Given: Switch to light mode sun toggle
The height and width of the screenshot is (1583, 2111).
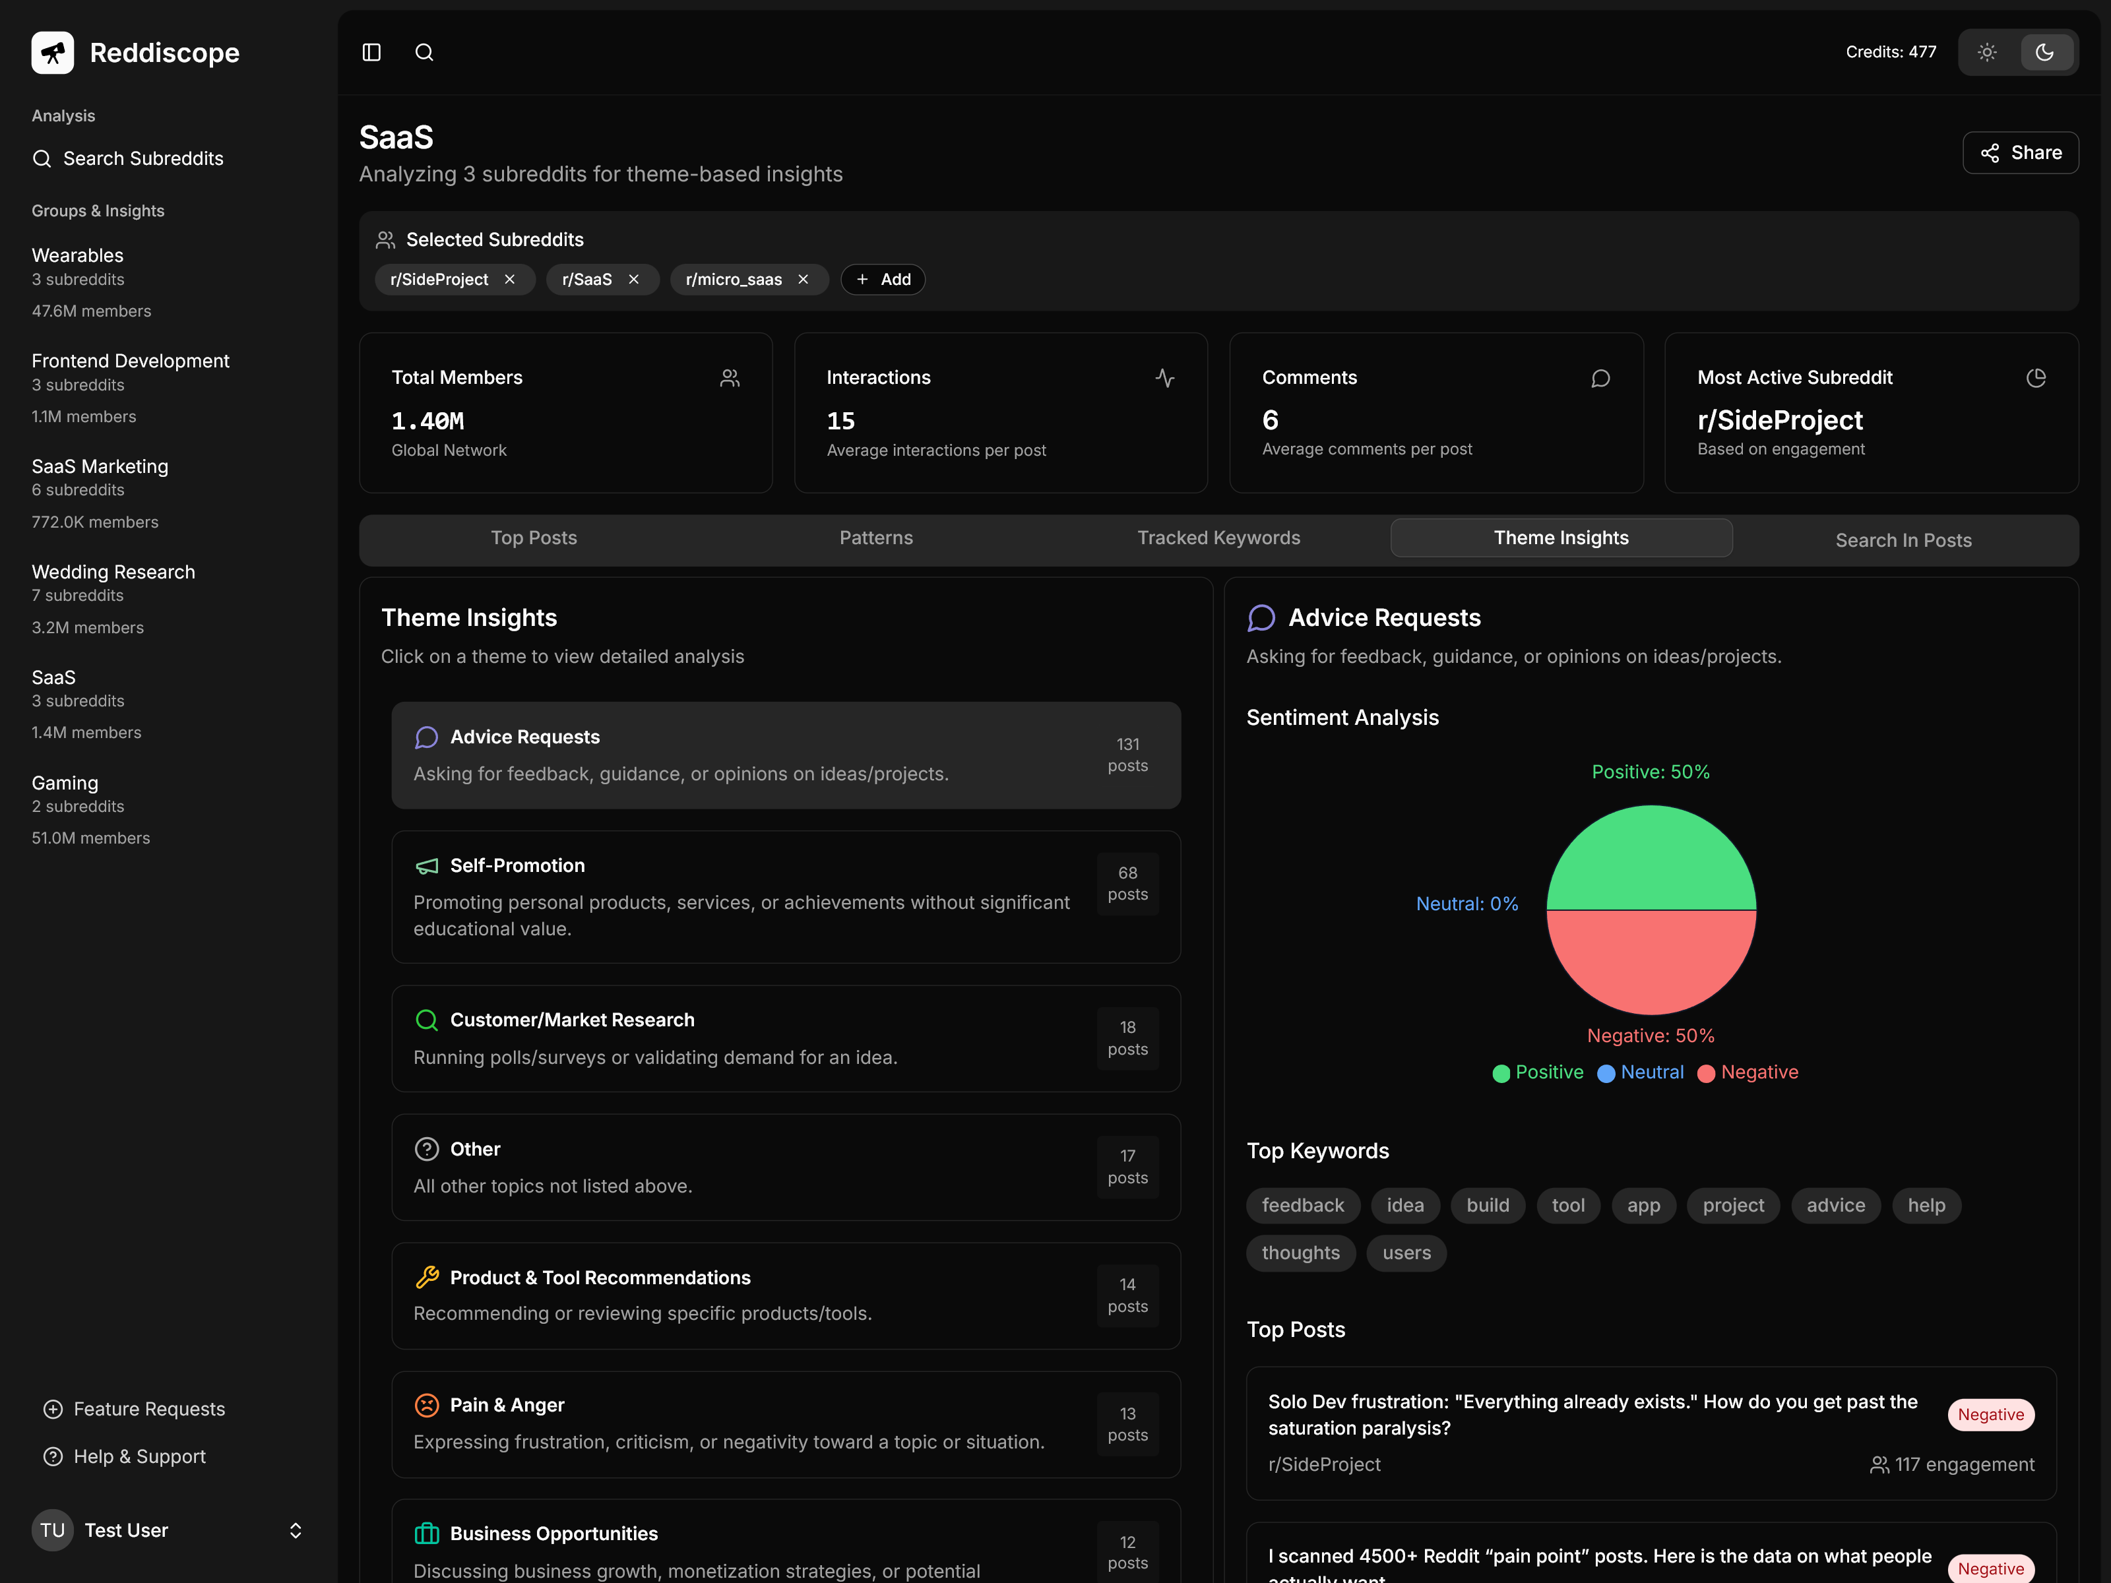Looking at the screenshot, I should coord(1987,53).
